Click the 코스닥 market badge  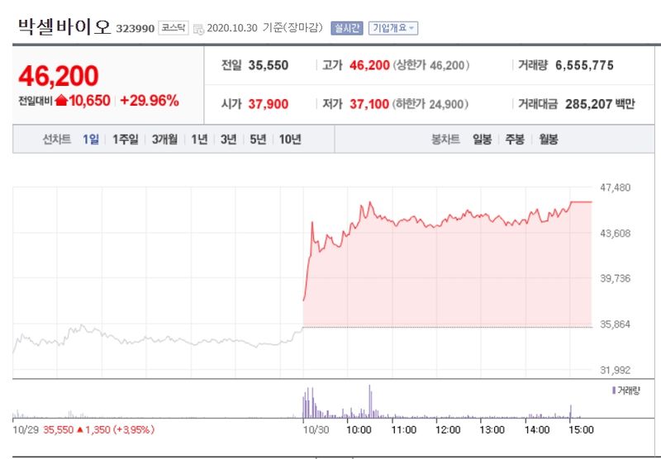pos(174,28)
